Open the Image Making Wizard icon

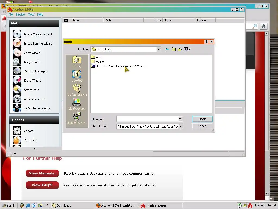[x=17, y=34]
